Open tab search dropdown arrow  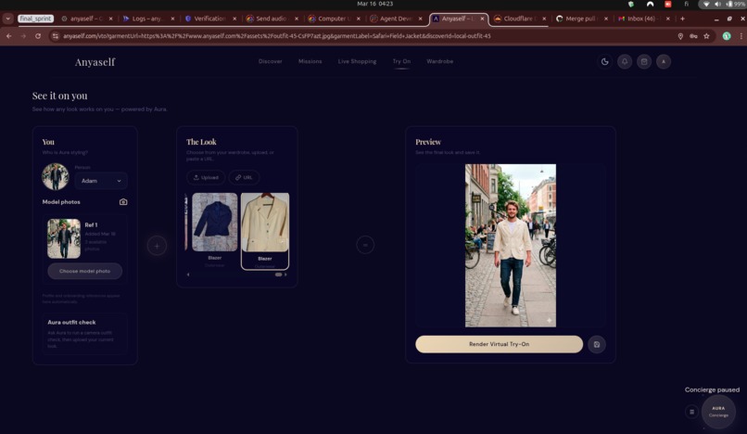click(x=8, y=19)
